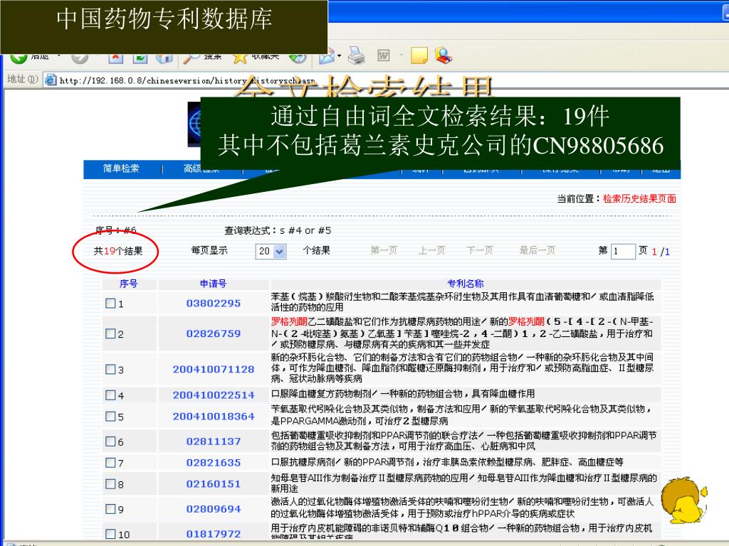Open the results-per-page dropdown showing 20
729x546 pixels.
coord(271,251)
